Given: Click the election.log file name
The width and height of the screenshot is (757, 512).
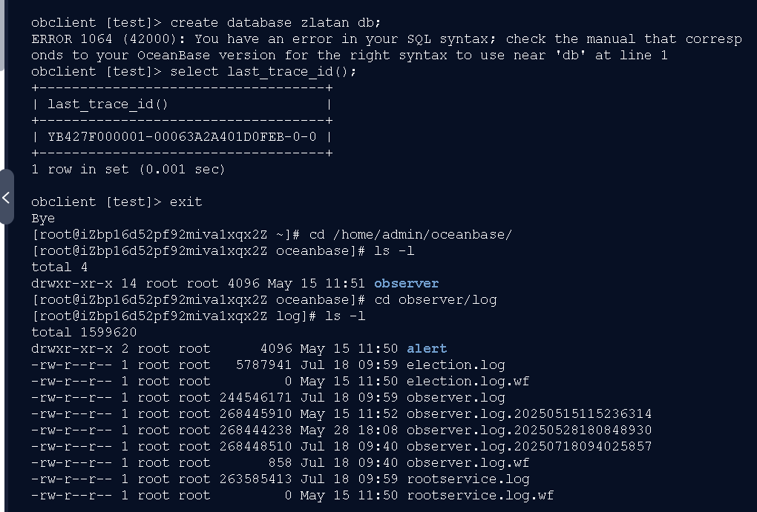Looking at the screenshot, I should [456, 365].
